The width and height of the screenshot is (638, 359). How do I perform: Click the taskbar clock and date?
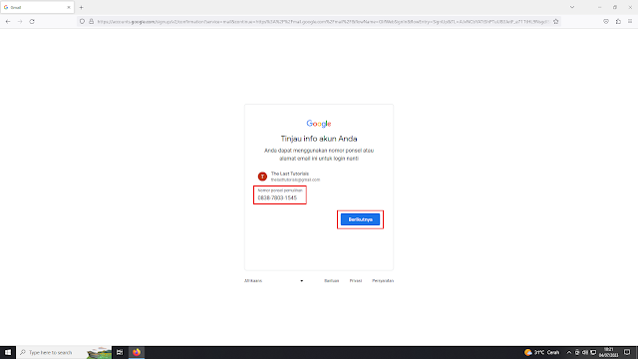pyautogui.click(x=608, y=352)
